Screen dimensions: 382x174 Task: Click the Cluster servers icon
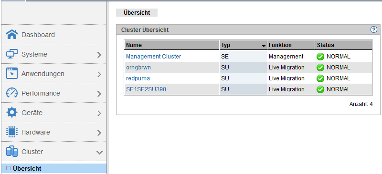11,152
